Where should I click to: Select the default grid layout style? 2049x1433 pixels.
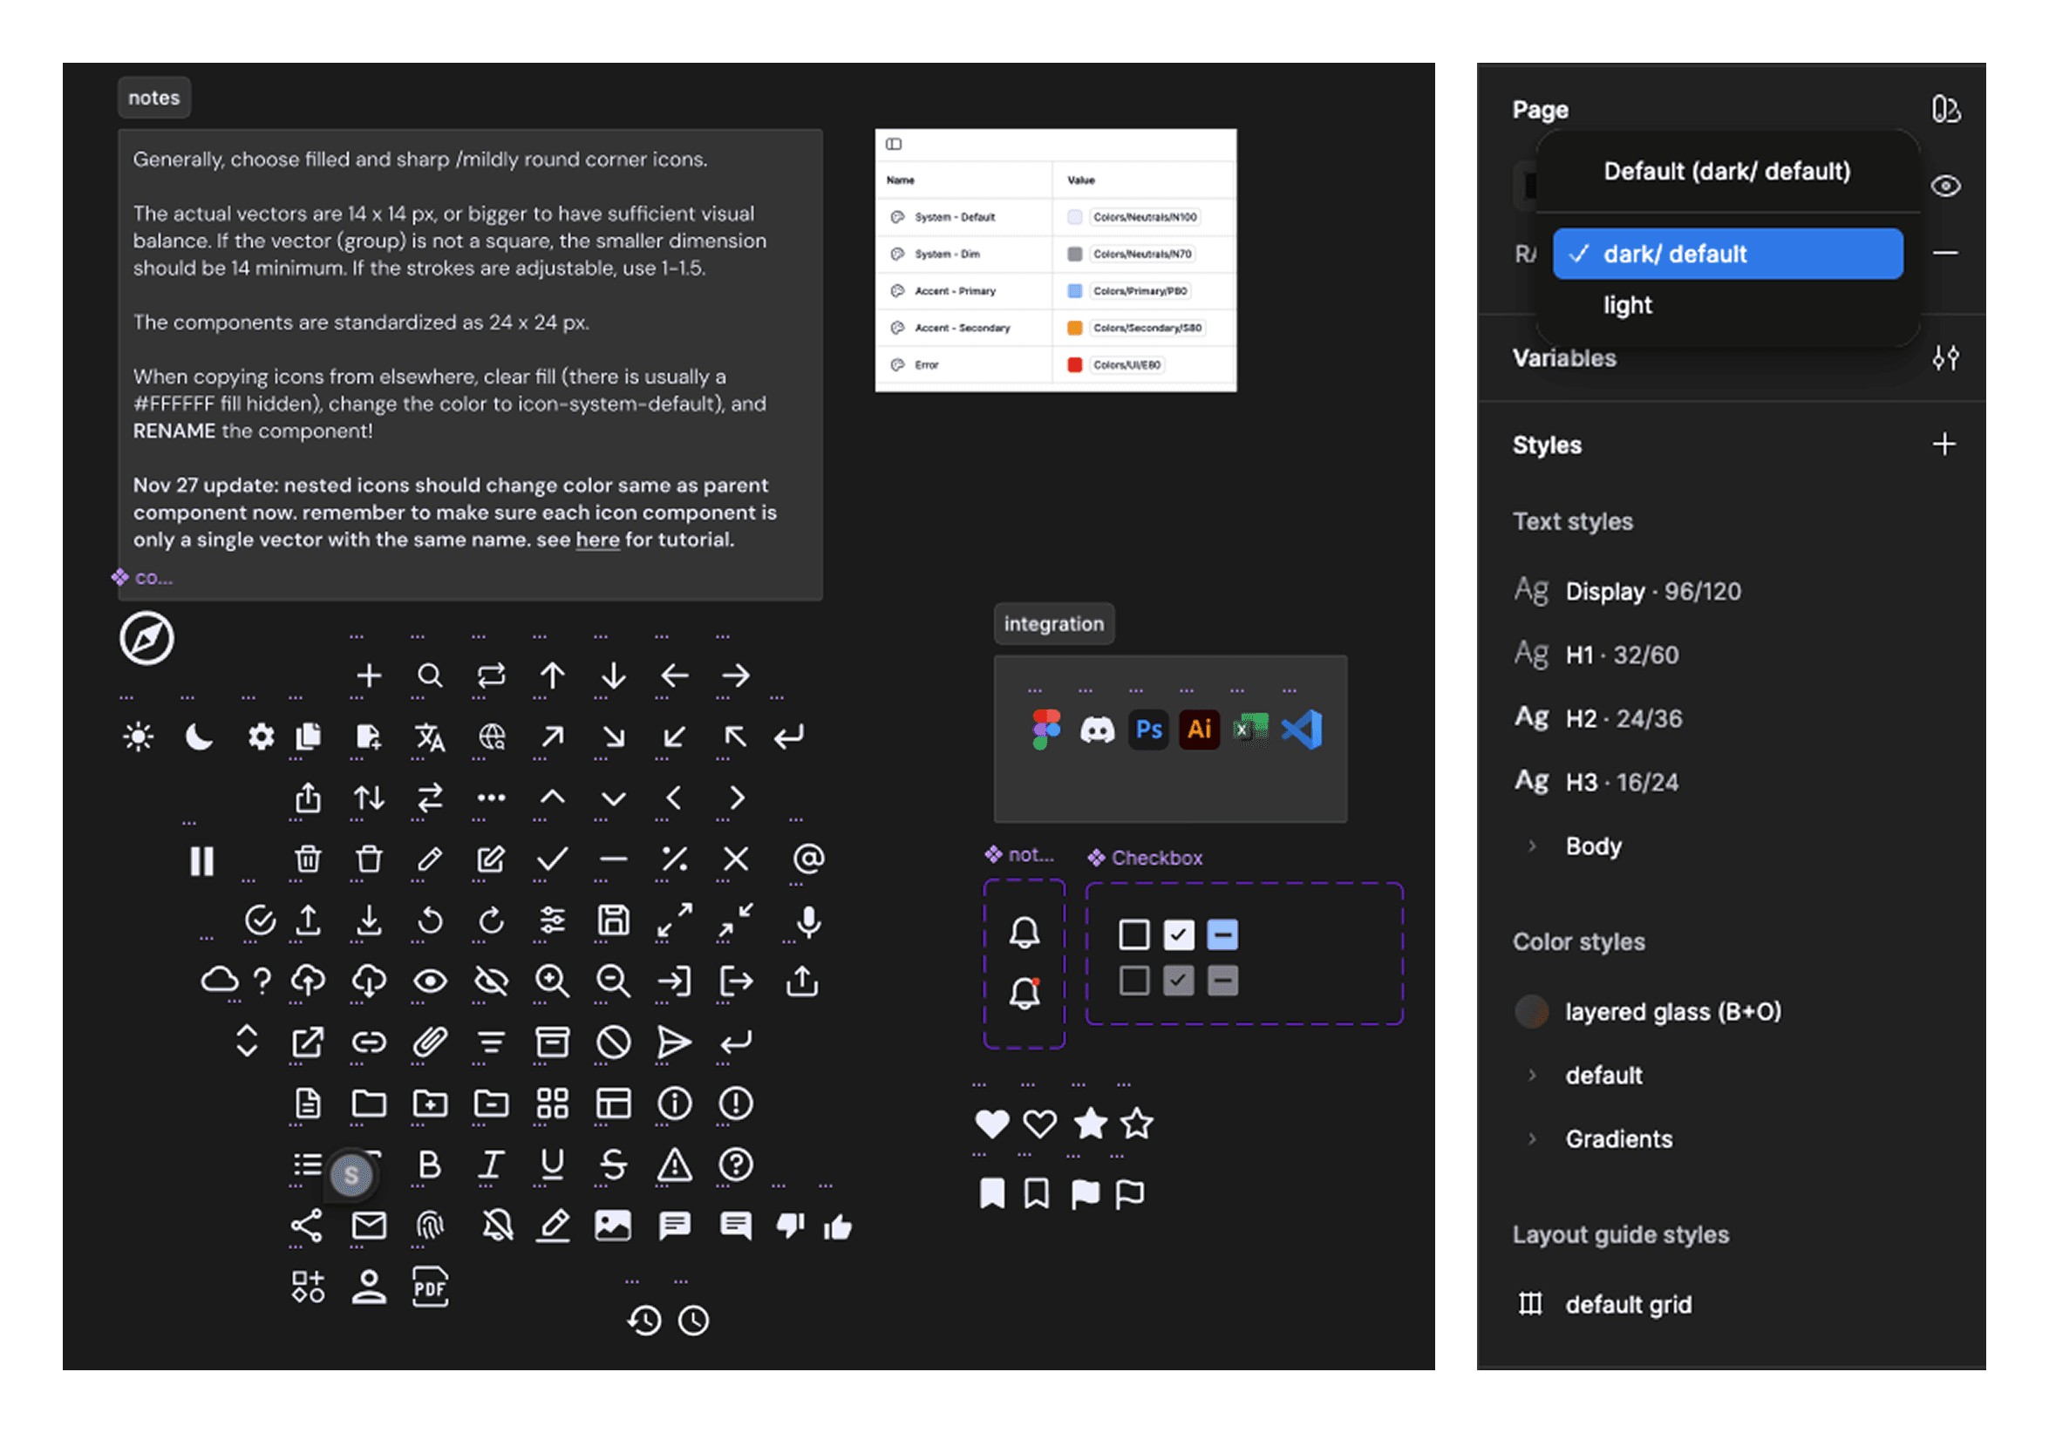1628,1305
